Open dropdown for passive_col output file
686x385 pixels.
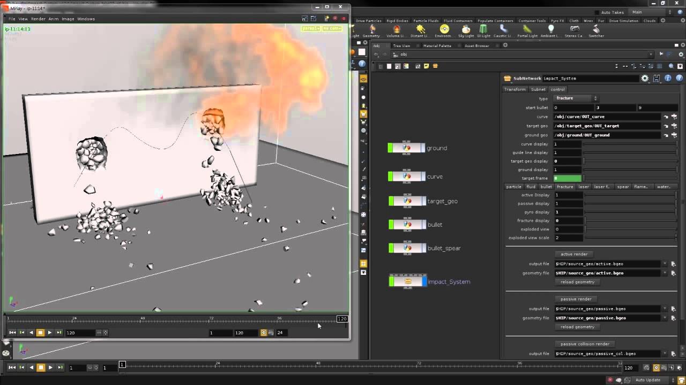pos(665,353)
